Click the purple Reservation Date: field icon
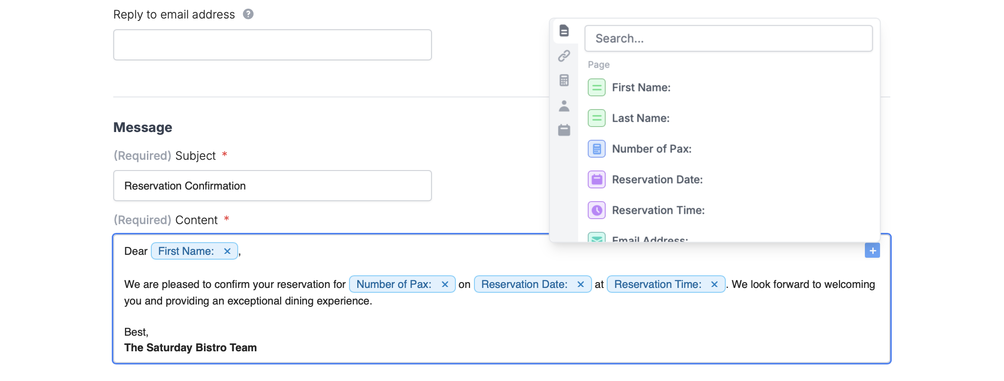Screen dimensions: 1004x381 coord(596,180)
